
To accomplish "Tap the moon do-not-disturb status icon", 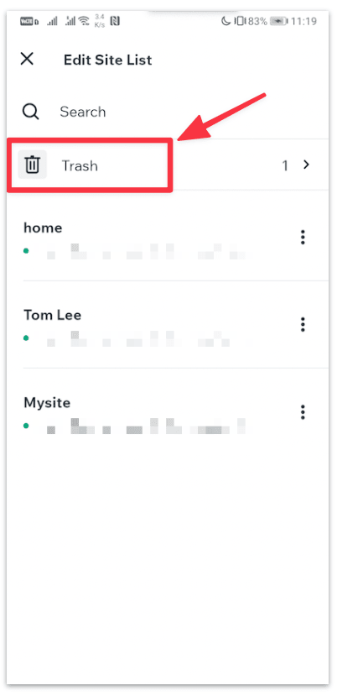I will pyautogui.click(x=226, y=21).
